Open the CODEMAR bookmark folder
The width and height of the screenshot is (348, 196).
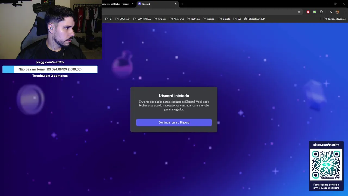[x=123, y=19]
